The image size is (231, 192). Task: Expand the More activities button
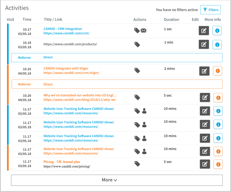click(x=117, y=180)
